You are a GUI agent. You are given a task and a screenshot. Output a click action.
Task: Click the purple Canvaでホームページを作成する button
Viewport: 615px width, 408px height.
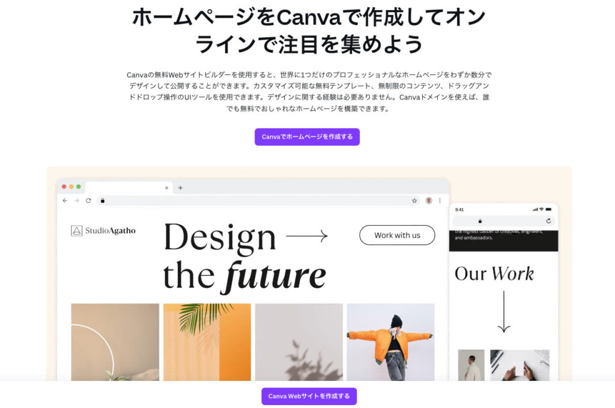click(307, 137)
